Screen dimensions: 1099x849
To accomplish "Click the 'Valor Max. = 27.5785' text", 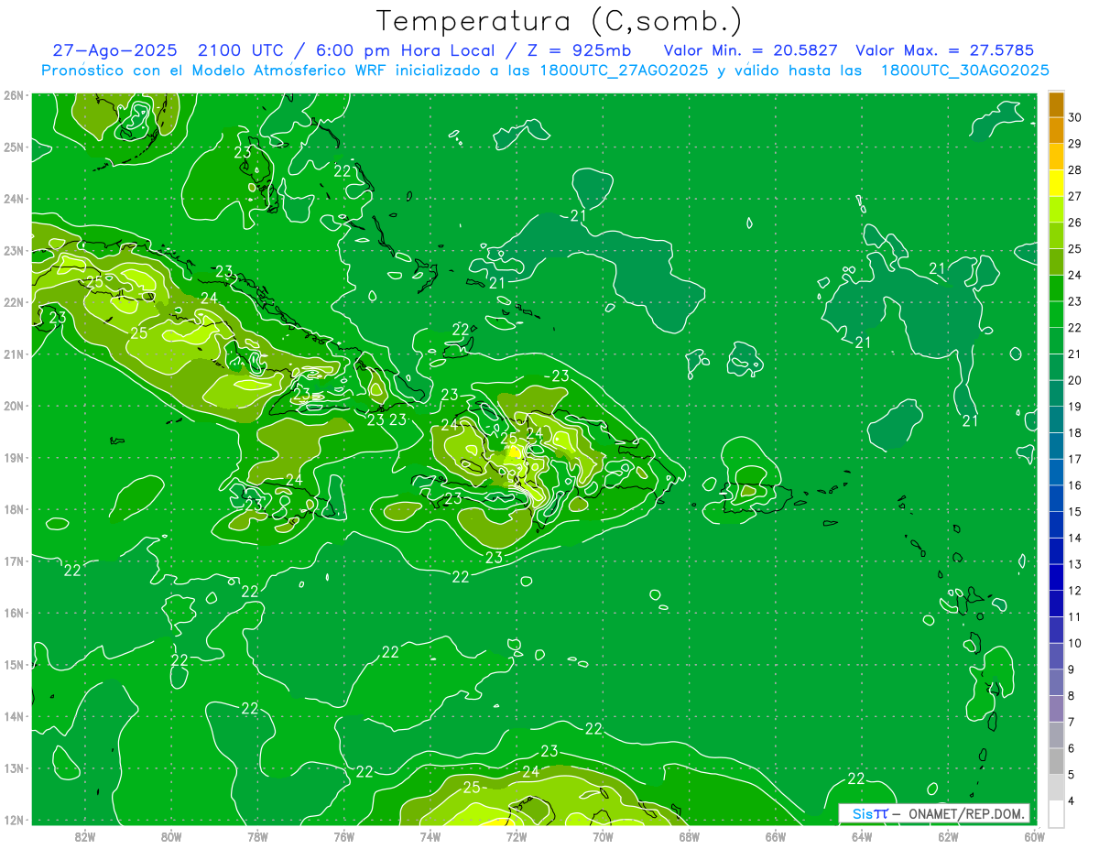I will point(945,51).
